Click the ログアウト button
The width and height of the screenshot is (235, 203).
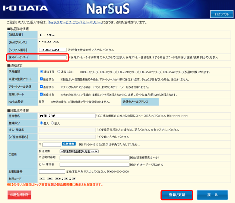[222, 15]
